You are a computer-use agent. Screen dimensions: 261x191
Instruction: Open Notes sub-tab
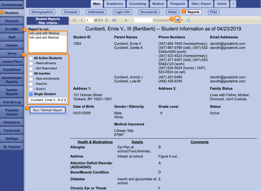(172, 12)
